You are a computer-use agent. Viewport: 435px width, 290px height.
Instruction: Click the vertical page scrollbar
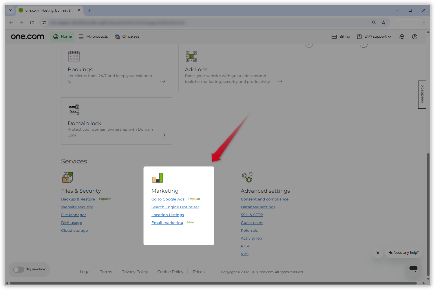[x=428, y=214]
